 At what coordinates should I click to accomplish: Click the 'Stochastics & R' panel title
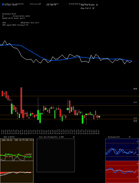click(114, 137)
